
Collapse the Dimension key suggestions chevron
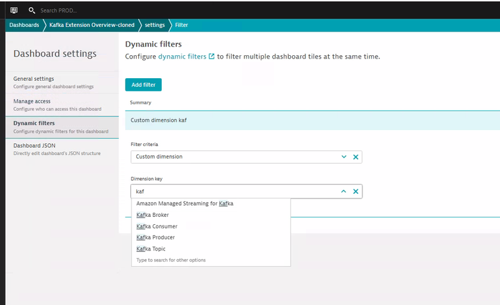point(343,191)
